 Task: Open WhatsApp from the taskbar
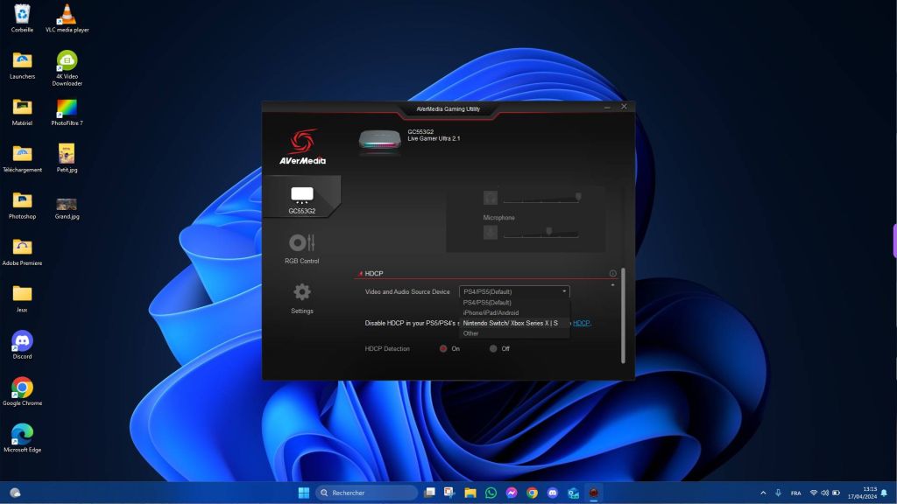click(491, 493)
